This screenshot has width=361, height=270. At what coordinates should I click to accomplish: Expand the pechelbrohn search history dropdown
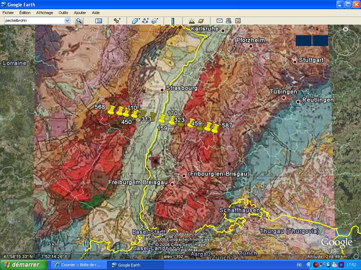coord(68,21)
